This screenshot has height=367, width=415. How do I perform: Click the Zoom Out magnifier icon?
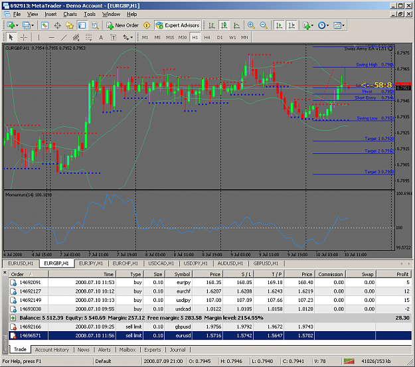[x=264, y=25]
